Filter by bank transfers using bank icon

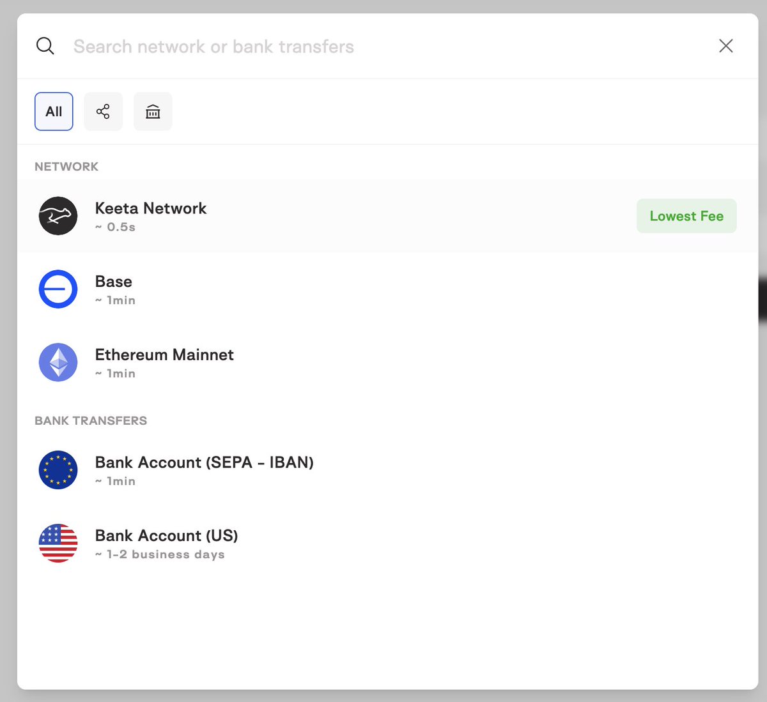153,112
